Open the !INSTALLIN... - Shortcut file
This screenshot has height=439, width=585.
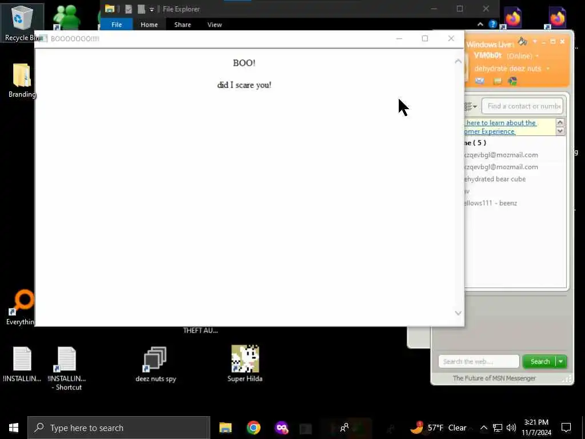point(66,369)
